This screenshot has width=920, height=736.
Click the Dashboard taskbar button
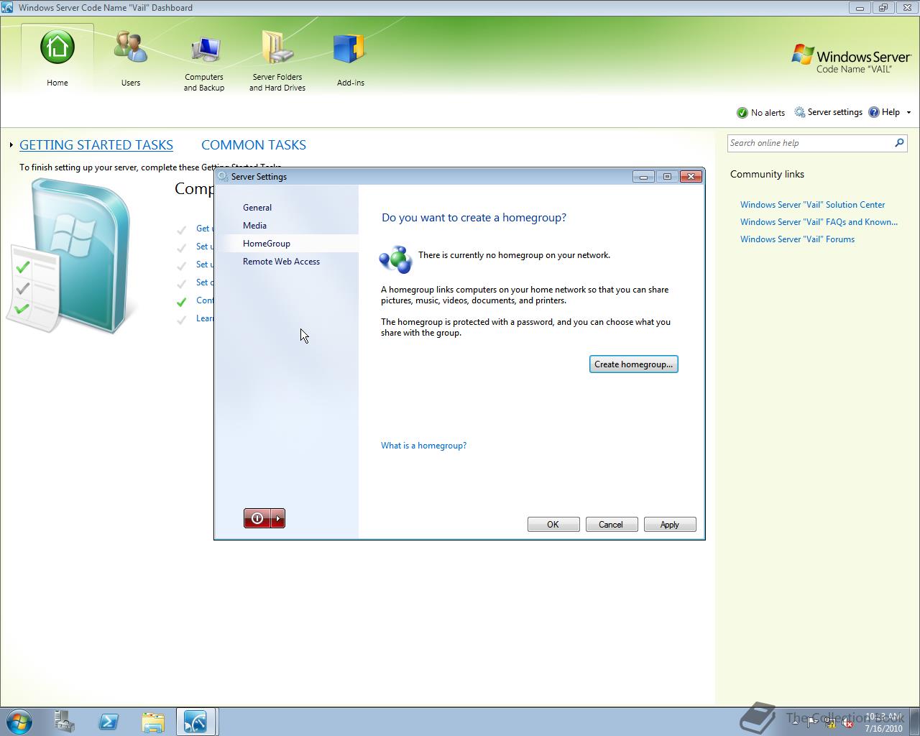[x=195, y=721]
